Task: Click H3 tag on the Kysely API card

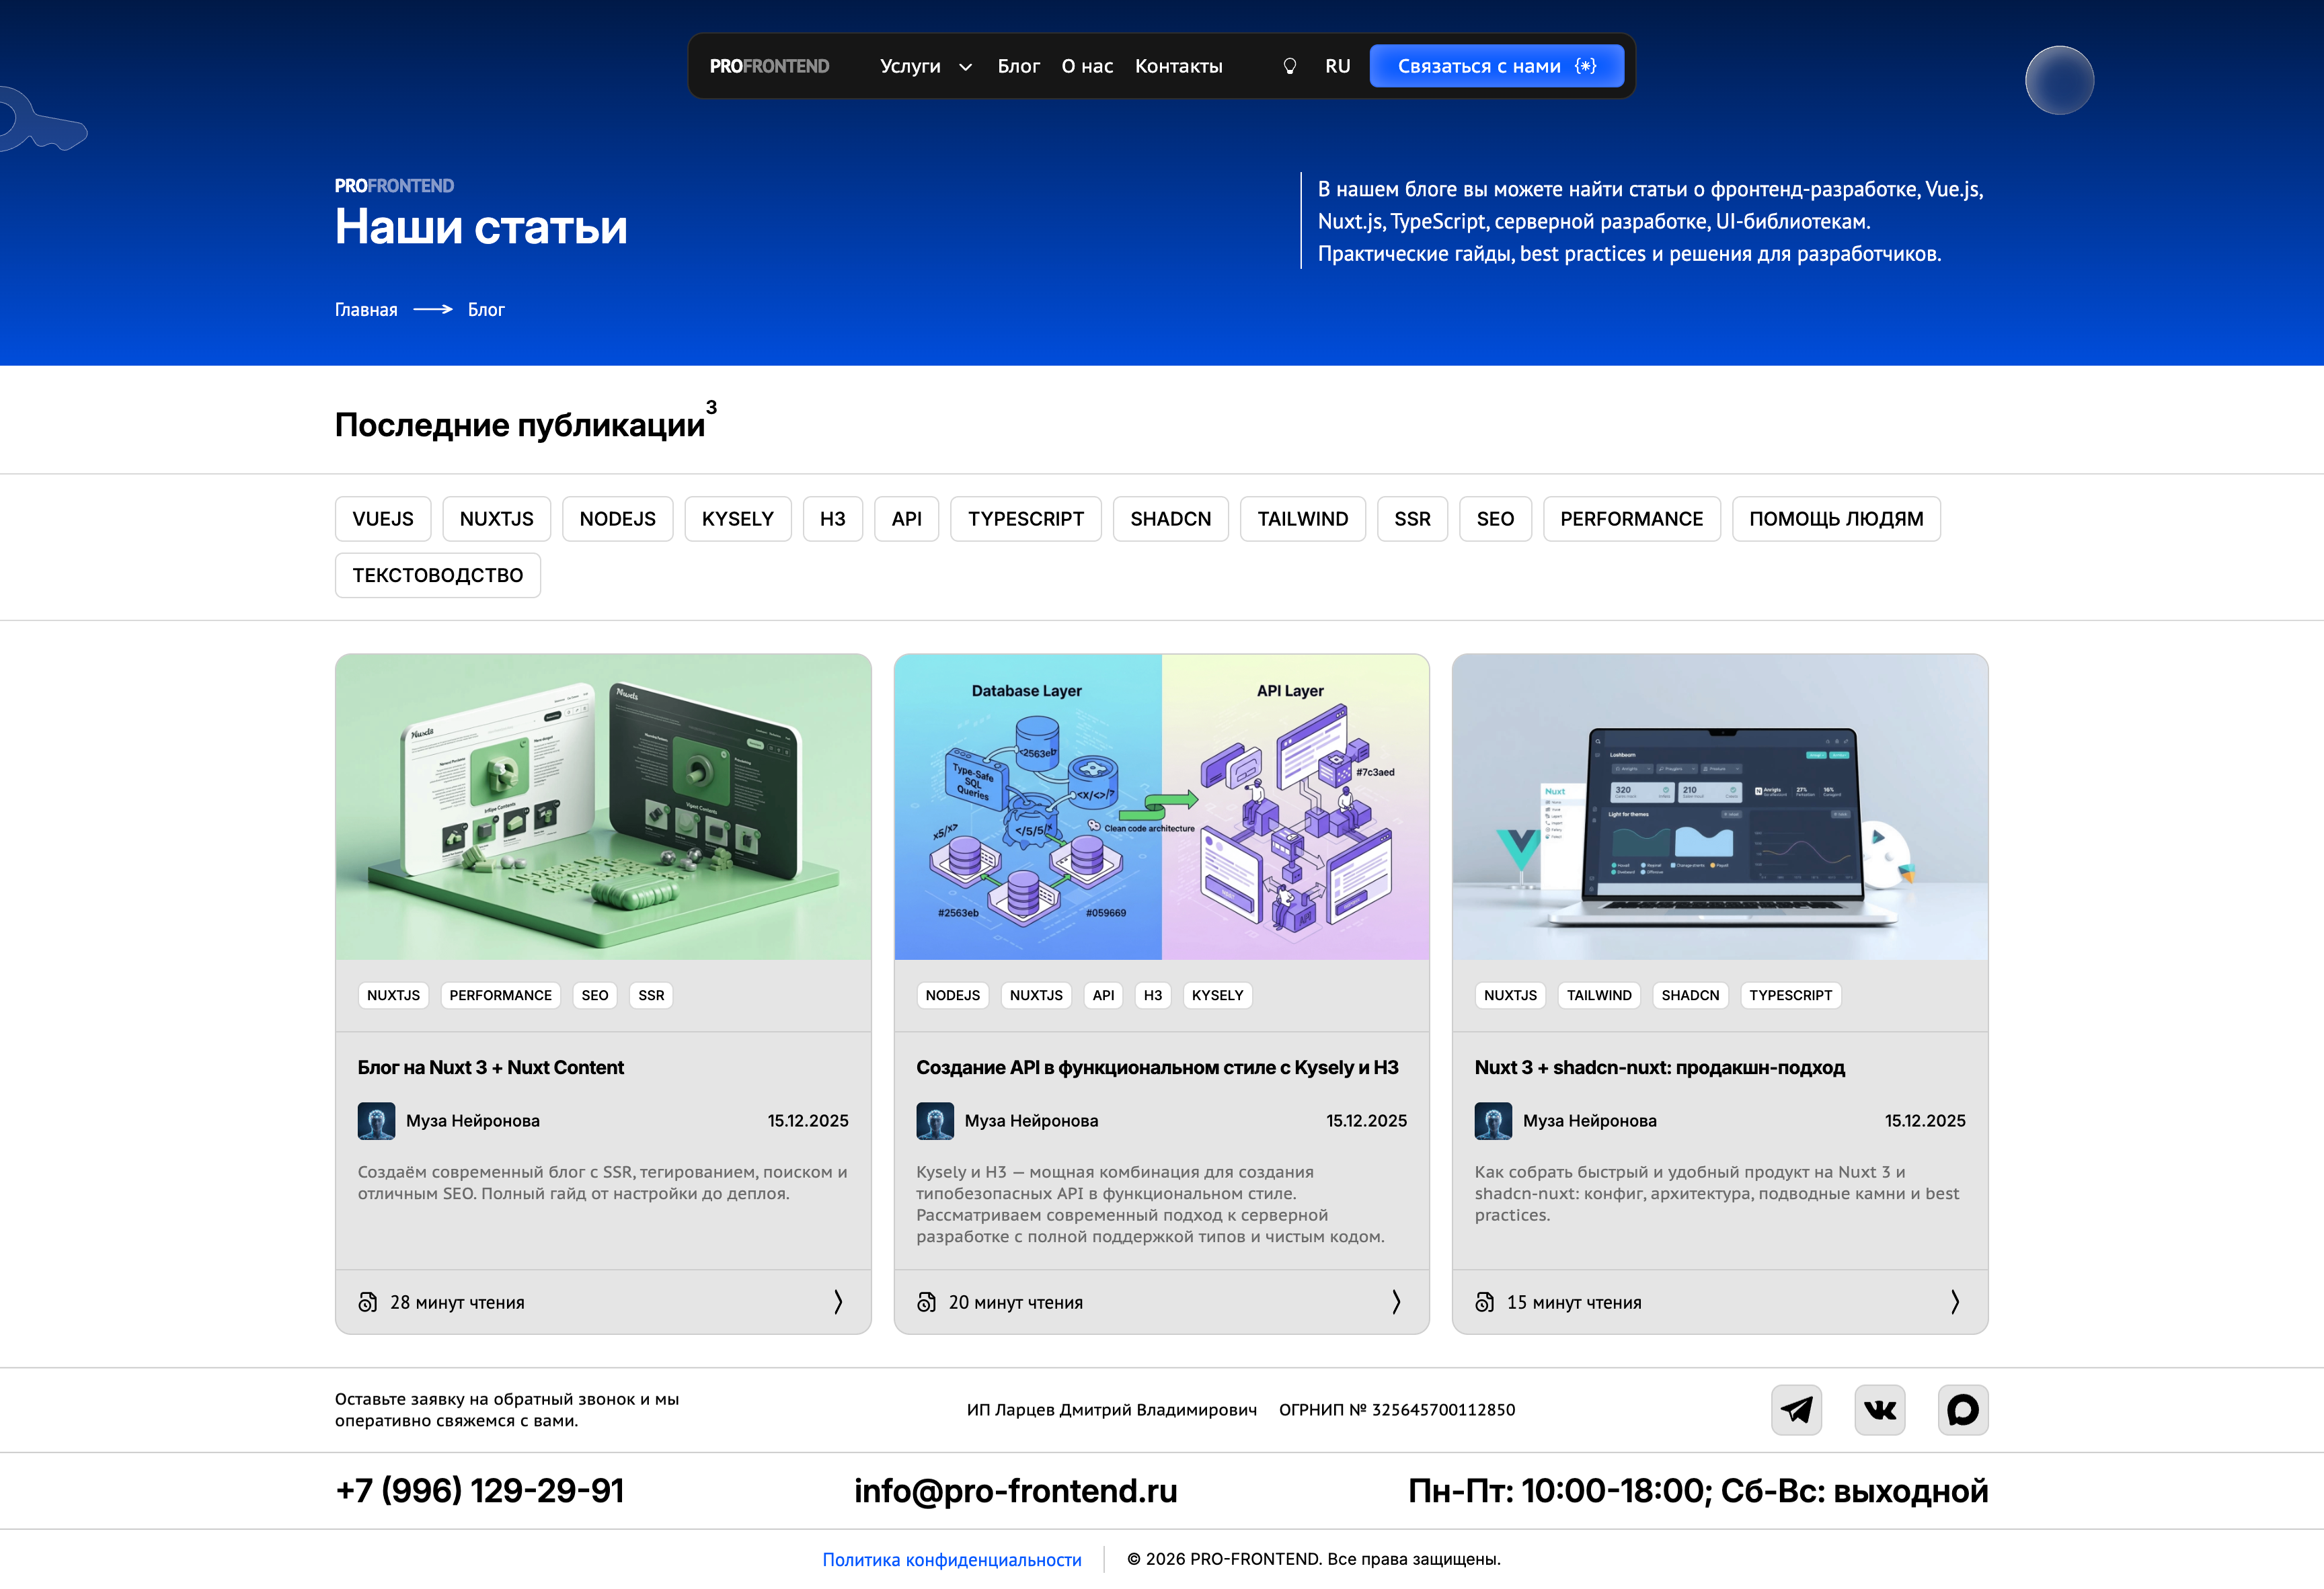Action: [1152, 995]
